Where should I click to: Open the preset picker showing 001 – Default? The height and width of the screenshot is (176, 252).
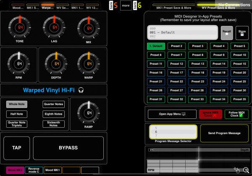(x=183, y=32)
